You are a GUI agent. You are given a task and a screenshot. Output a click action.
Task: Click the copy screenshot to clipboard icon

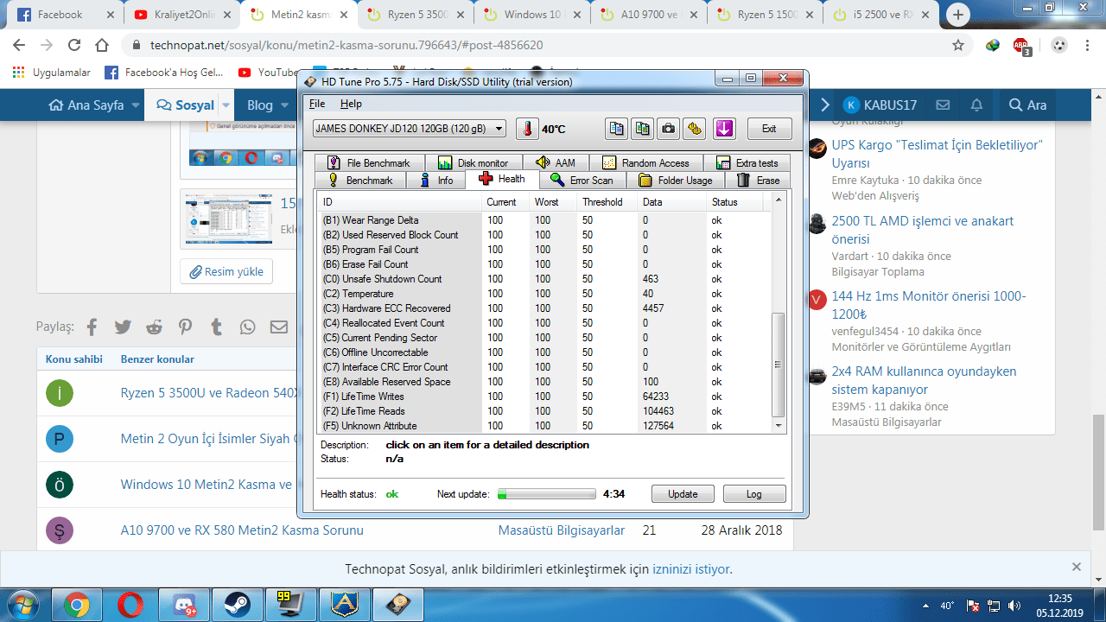tap(642, 129)
